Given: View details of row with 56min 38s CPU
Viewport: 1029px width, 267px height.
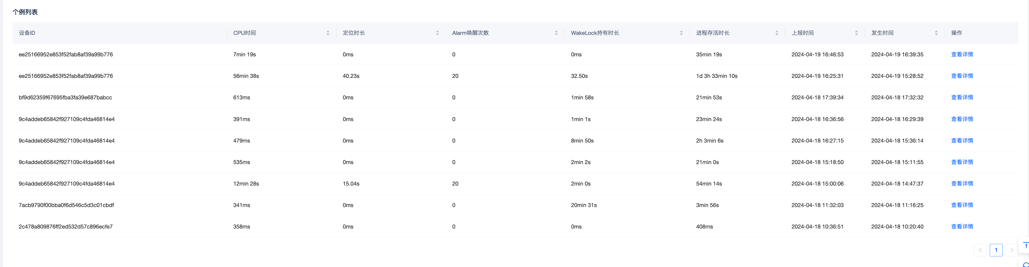Looking at the screenshot, I should click(961, 76).
